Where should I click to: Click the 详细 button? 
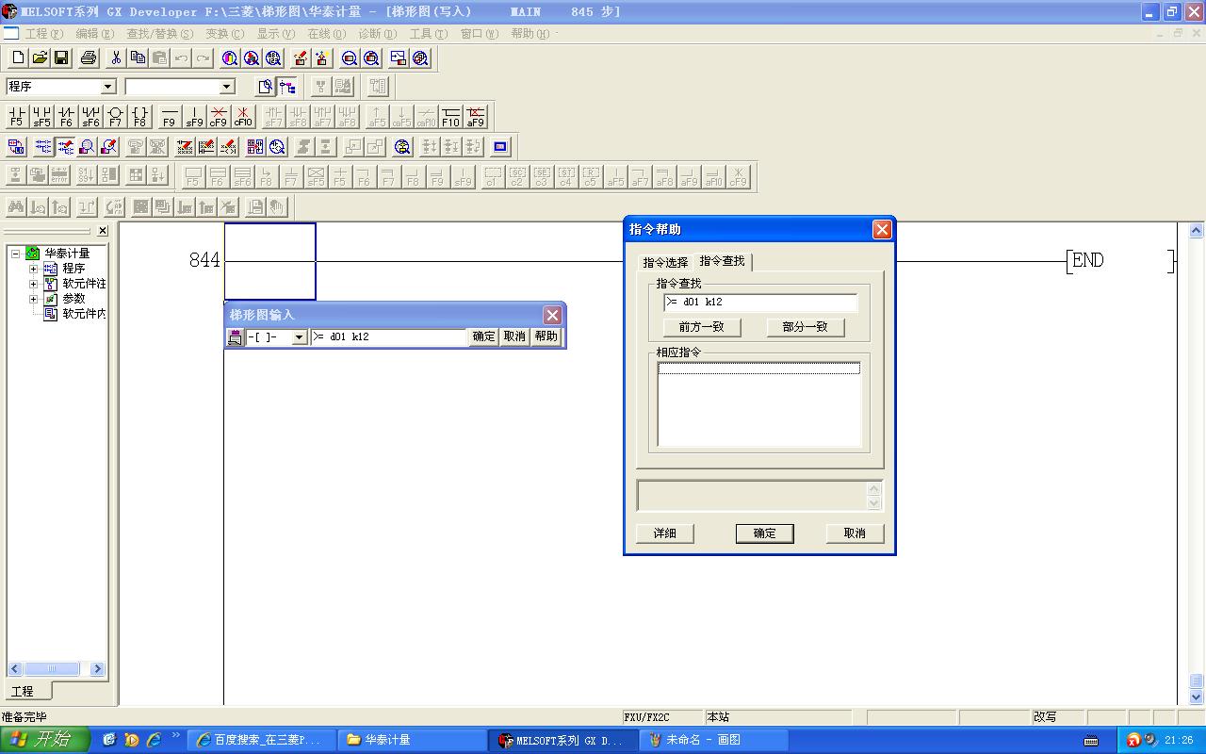click(665, 533)
